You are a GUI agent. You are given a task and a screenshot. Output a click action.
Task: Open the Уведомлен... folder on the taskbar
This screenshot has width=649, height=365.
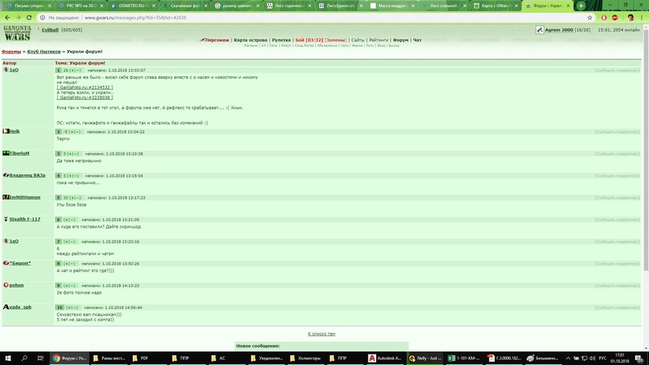click(267, 358)
